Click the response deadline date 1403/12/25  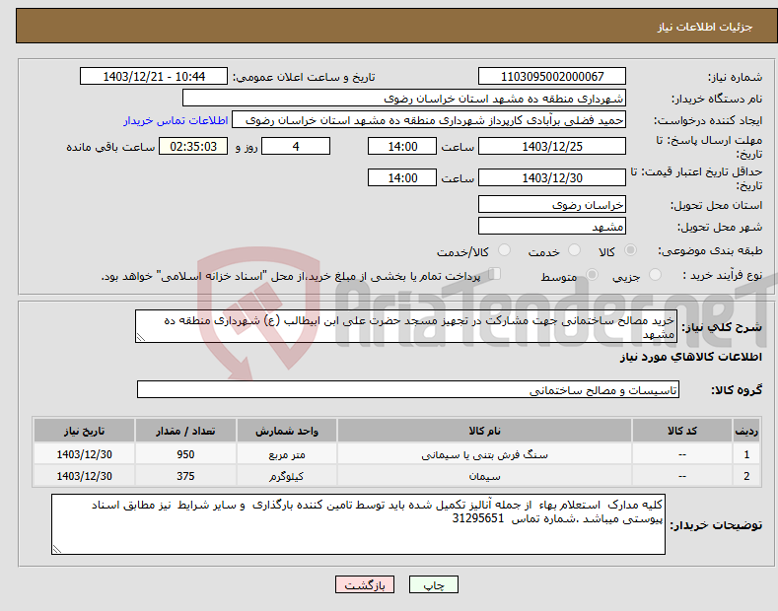click(x=552, y=146)
